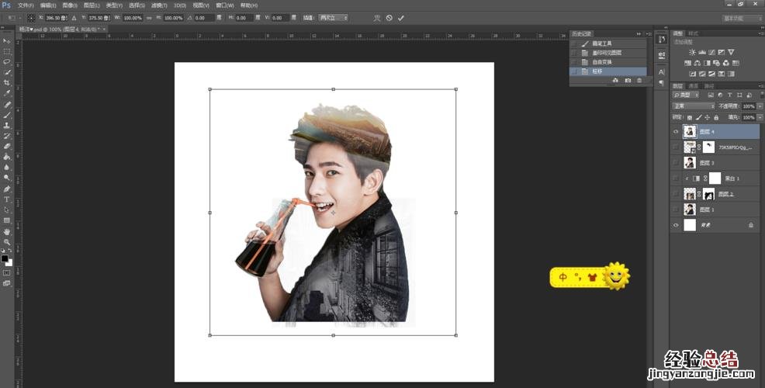Select the Horizontal Type tool

[7, 199]
